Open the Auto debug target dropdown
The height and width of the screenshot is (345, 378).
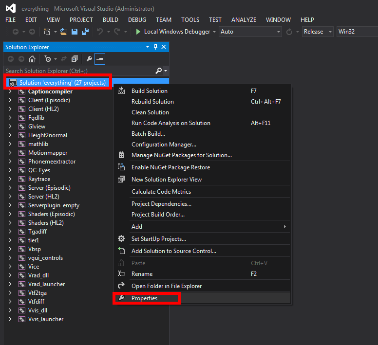coord(278,32)
